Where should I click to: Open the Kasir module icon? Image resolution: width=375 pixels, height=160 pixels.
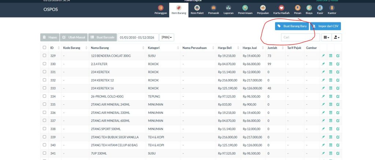click(x=320, y=8)
